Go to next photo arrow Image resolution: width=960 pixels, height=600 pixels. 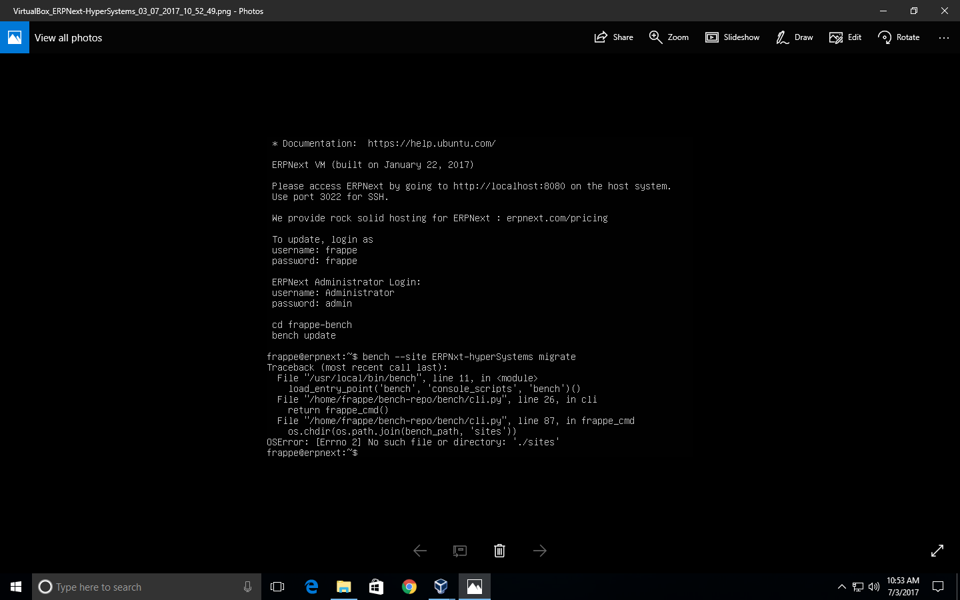click(x=540, y=551)
